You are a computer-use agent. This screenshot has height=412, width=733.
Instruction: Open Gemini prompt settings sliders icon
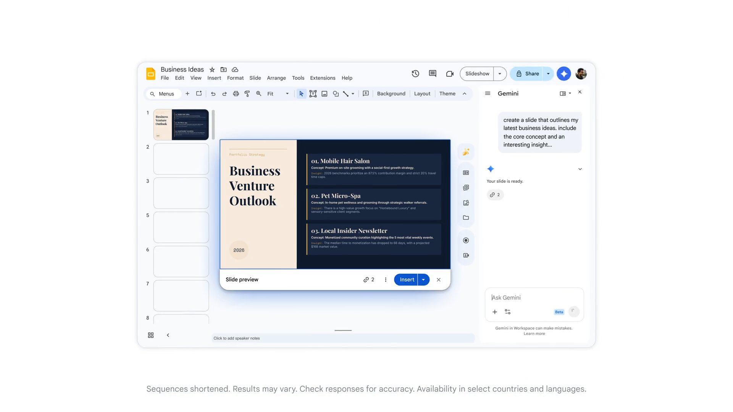[x=508, y=312]
